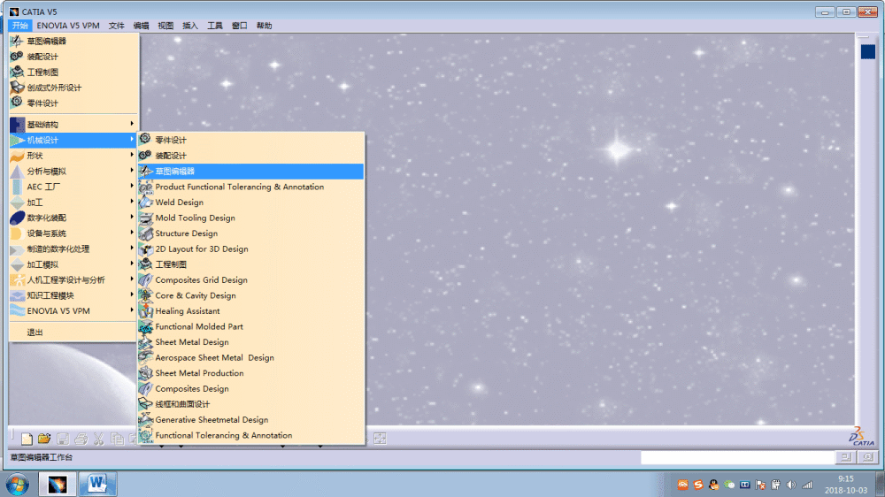Click the Word taskbar icon
885x497 pixels.
coord(97,484)
